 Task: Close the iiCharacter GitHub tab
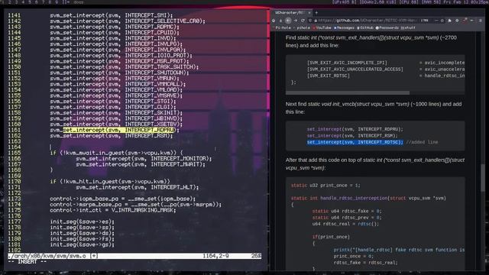pos(309,13)
